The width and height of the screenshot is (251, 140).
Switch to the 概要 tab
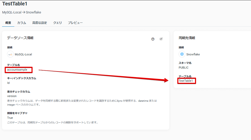8,23
